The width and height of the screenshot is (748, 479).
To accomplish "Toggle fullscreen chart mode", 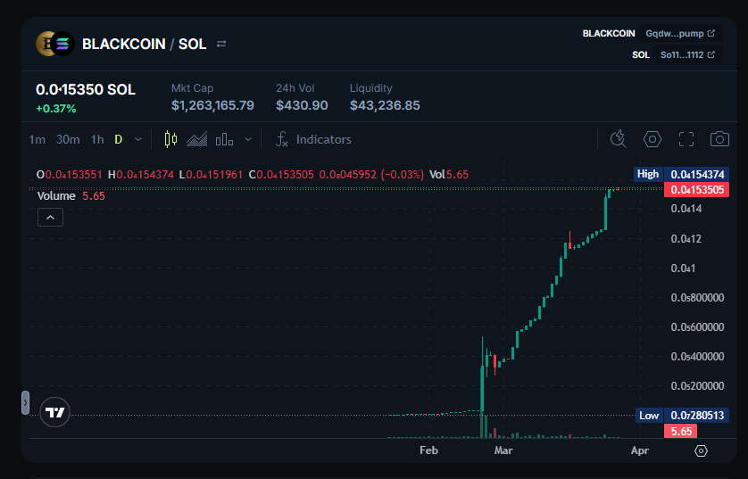I will tap(686, 139).
